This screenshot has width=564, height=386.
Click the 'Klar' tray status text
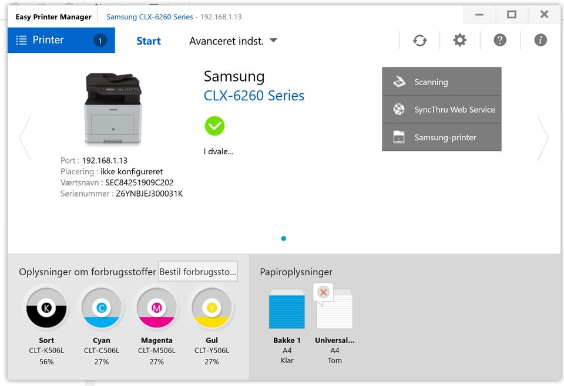pyautogui.click(x=287, y=361)
